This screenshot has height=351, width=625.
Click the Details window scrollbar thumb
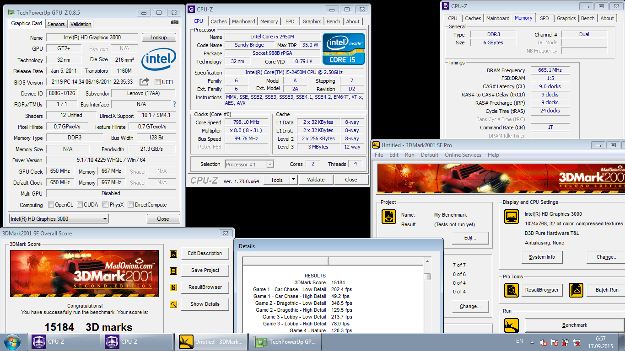[x=427, y=277]
